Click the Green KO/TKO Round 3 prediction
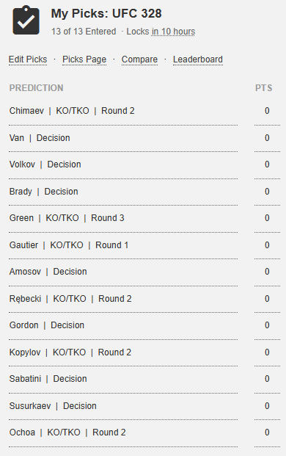 pos(67,218)
